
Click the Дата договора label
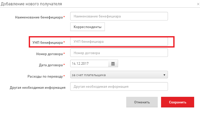click(51, 65)
